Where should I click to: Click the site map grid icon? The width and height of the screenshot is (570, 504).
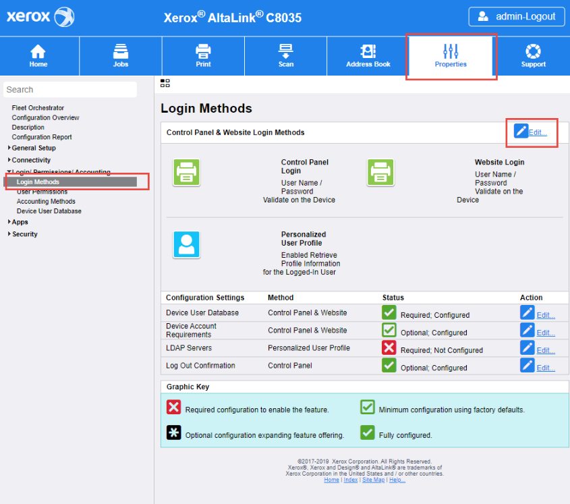coord(165,83)
